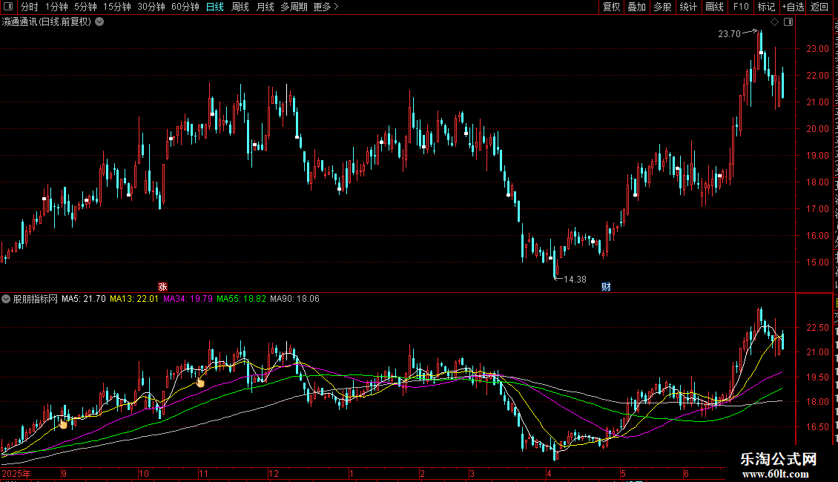Viewport: 838px width, 482px height.
Task: Click the 2025年 date axis label
Action: [x=16, y=473]
